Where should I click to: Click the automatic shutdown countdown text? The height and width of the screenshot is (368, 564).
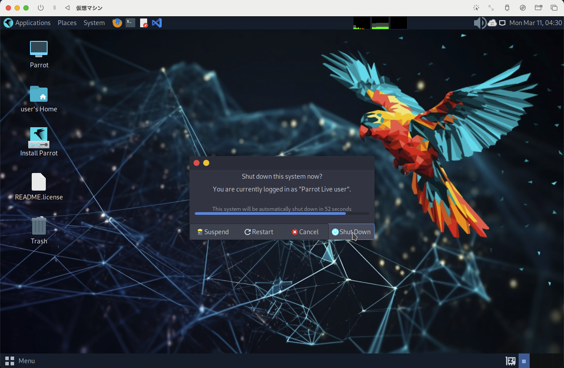[x=282, y=209]
